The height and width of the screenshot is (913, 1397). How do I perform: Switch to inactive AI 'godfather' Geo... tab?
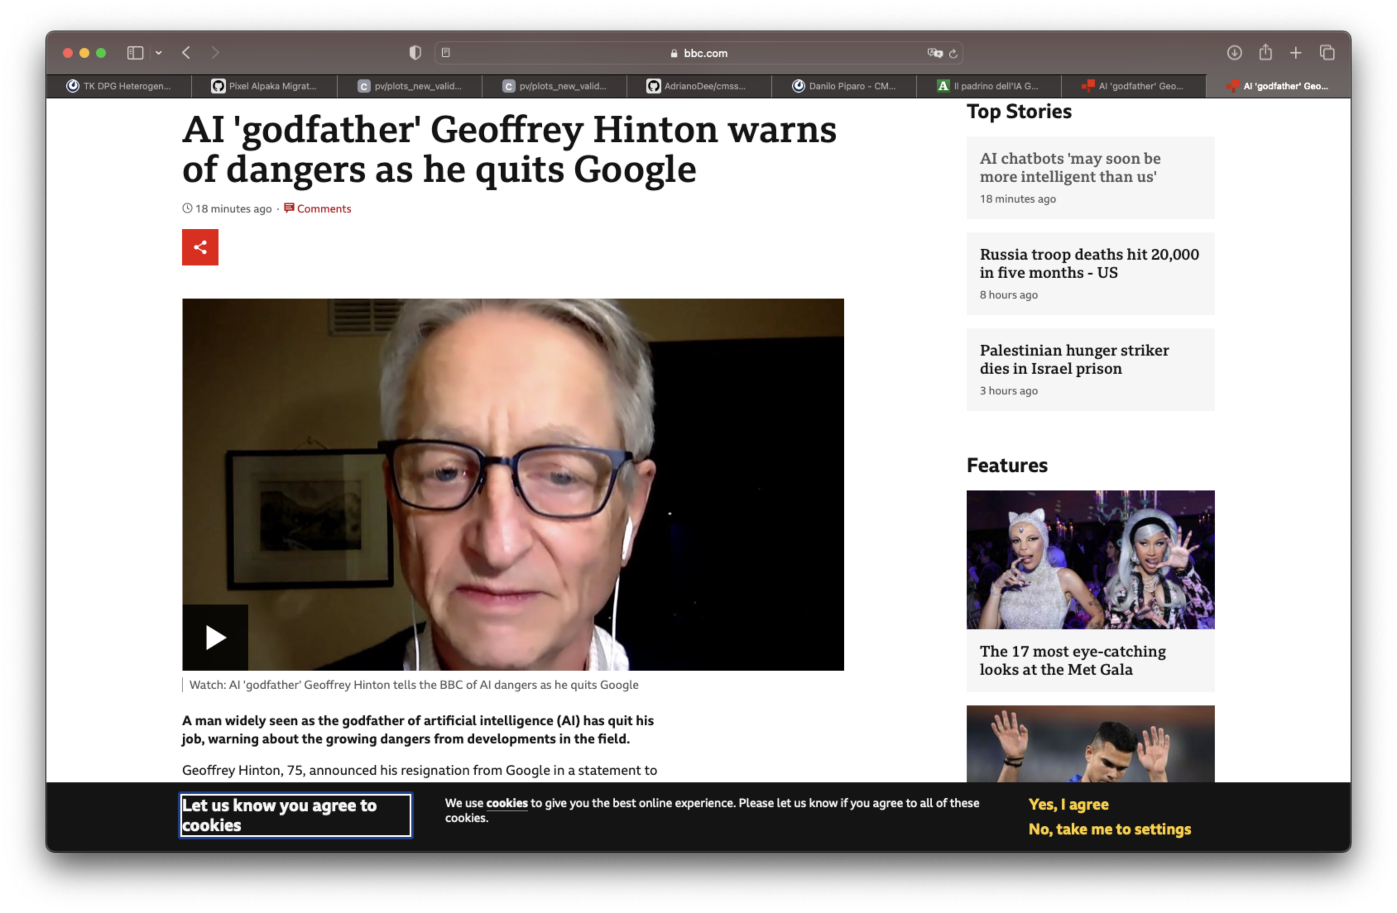click(x=1133, y=86)
